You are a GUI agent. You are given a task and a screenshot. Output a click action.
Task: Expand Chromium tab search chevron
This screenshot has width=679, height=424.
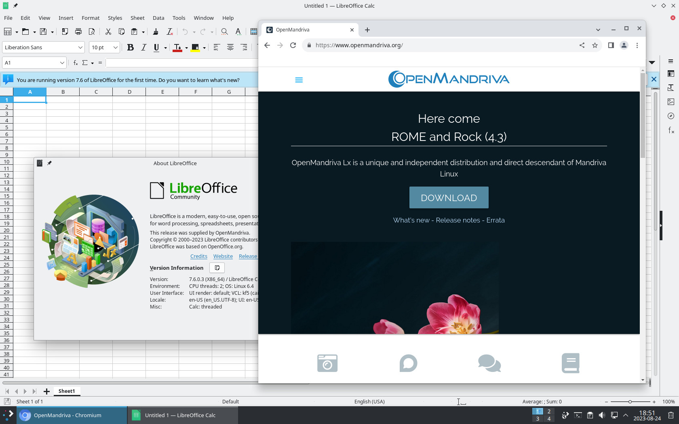598,29
